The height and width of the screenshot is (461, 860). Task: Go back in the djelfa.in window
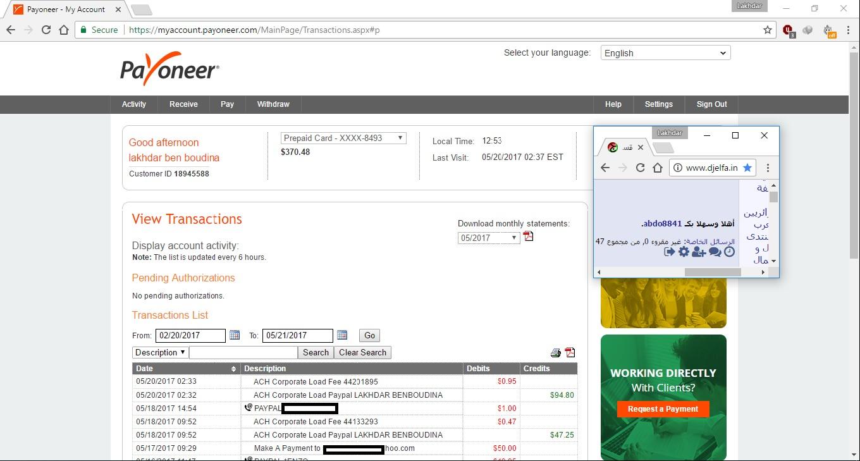(605, 168)
